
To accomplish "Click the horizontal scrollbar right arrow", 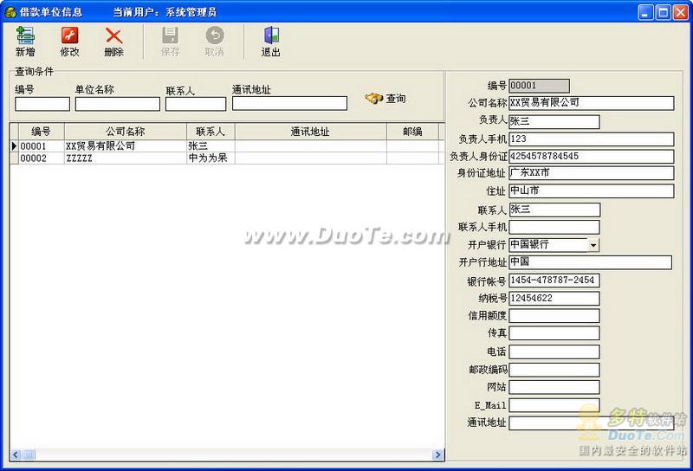I will tap(437, 455).
